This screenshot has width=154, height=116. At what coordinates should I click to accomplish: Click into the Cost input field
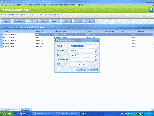[x=78, y=64]
